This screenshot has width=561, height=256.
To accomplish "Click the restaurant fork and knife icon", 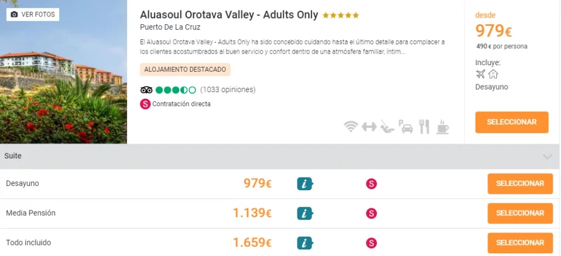I will pyautogui.click(x=424, y=127).
